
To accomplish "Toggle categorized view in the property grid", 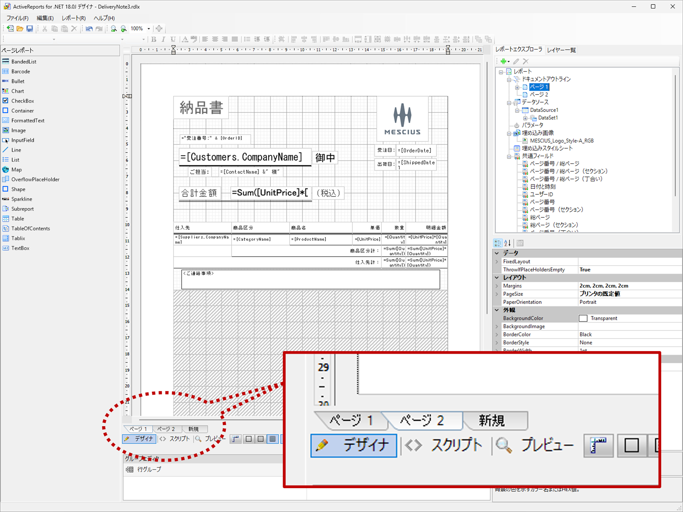I will (498, 243).
